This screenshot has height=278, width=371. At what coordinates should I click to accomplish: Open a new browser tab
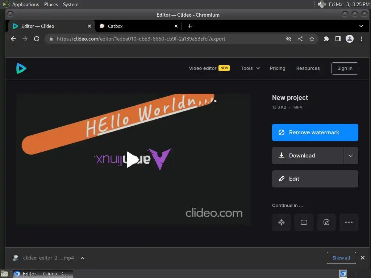(x=190, y=26)
